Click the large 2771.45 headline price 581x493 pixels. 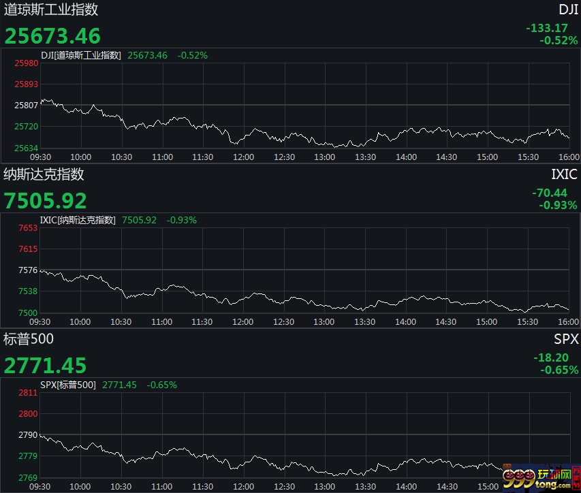[x=45, y=366]
